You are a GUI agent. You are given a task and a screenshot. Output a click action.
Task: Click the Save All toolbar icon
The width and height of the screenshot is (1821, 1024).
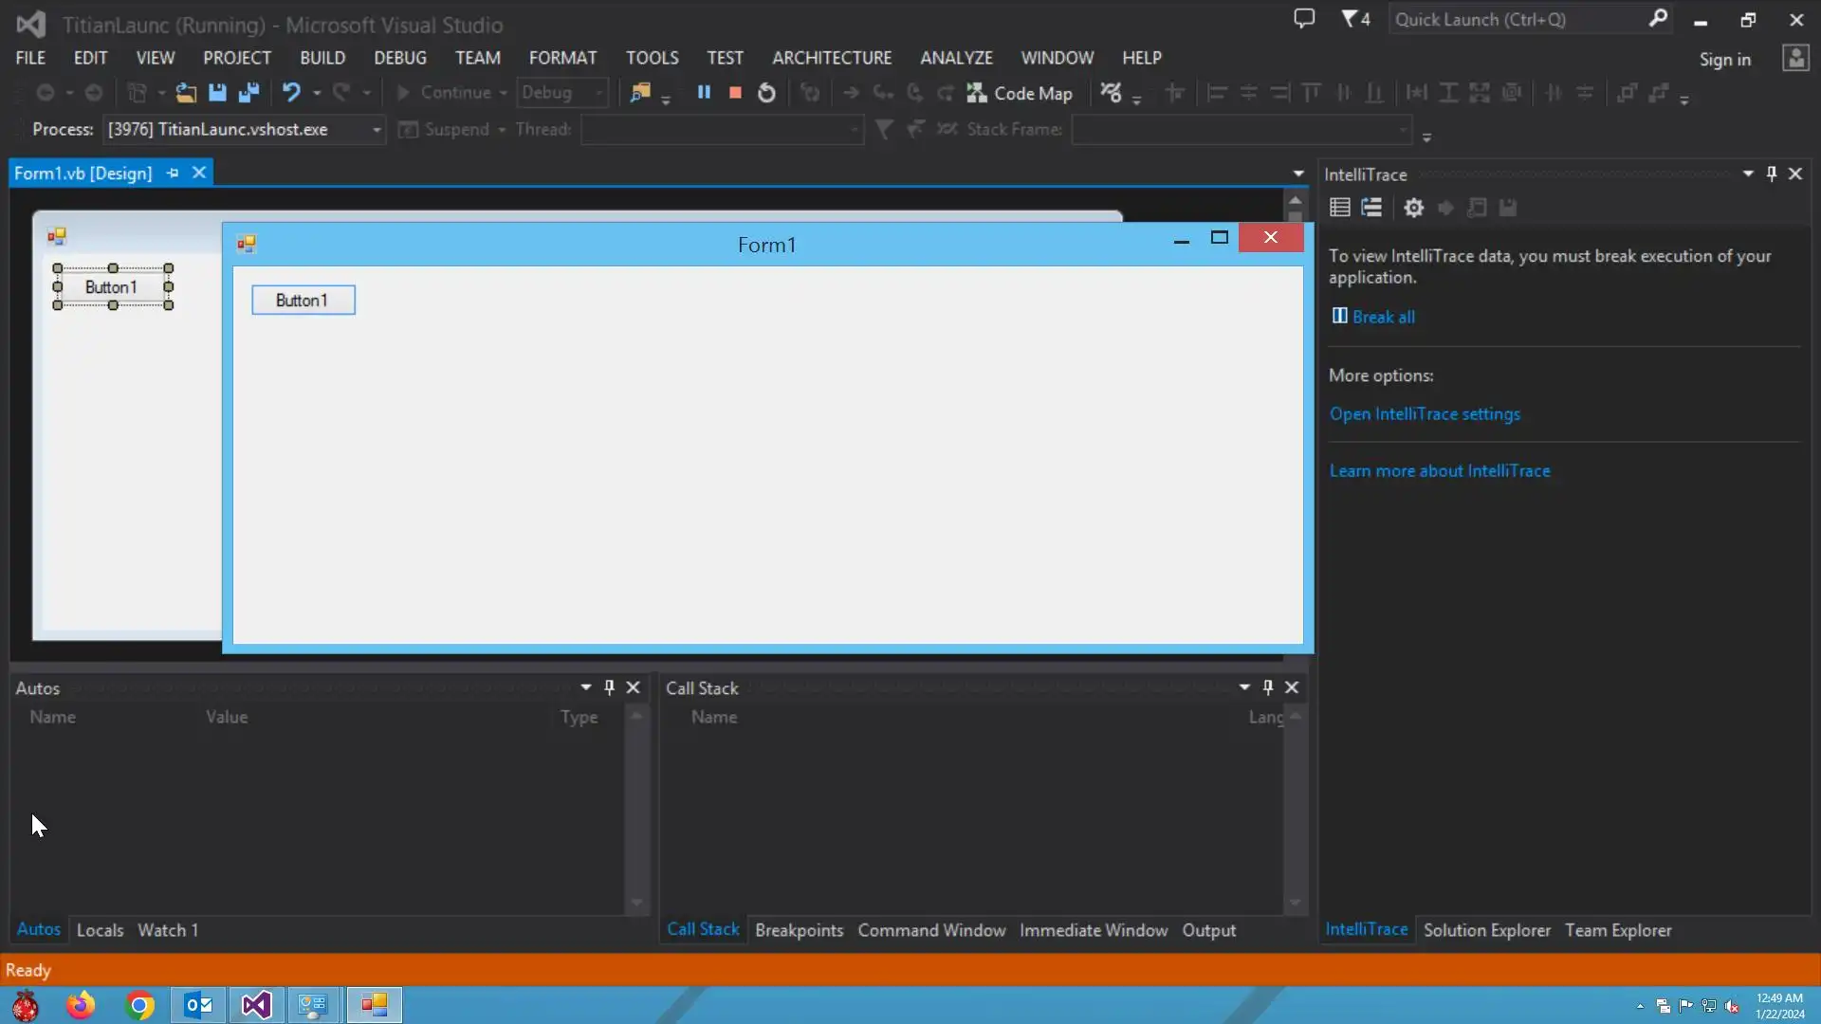click(x=249, y=93)
